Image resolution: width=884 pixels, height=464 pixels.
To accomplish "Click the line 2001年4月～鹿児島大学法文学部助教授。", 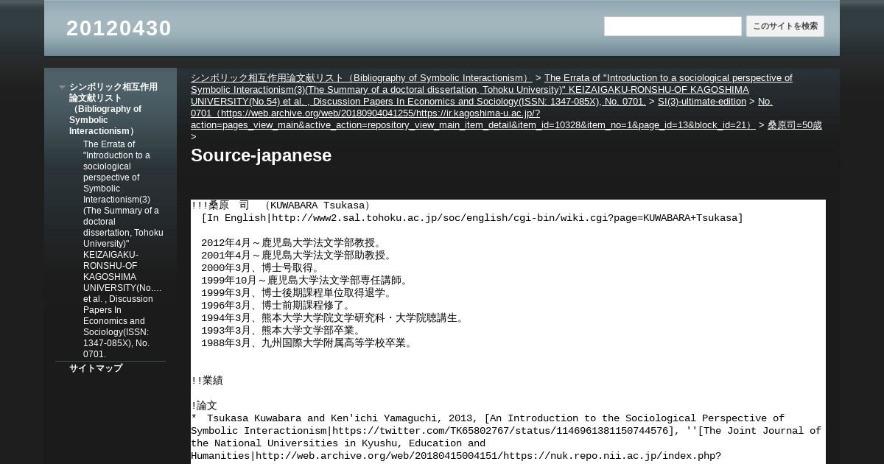I will click(x=298, y=256).
